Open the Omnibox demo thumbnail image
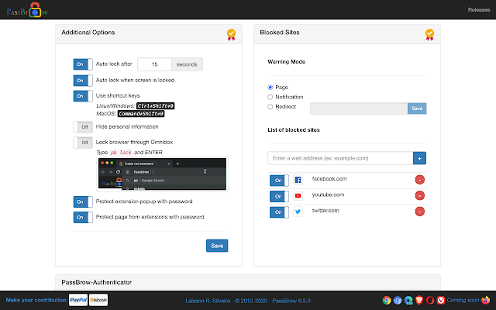Image resolution: width=496 pixels, height=310 pixels. [x=162, y=174]
